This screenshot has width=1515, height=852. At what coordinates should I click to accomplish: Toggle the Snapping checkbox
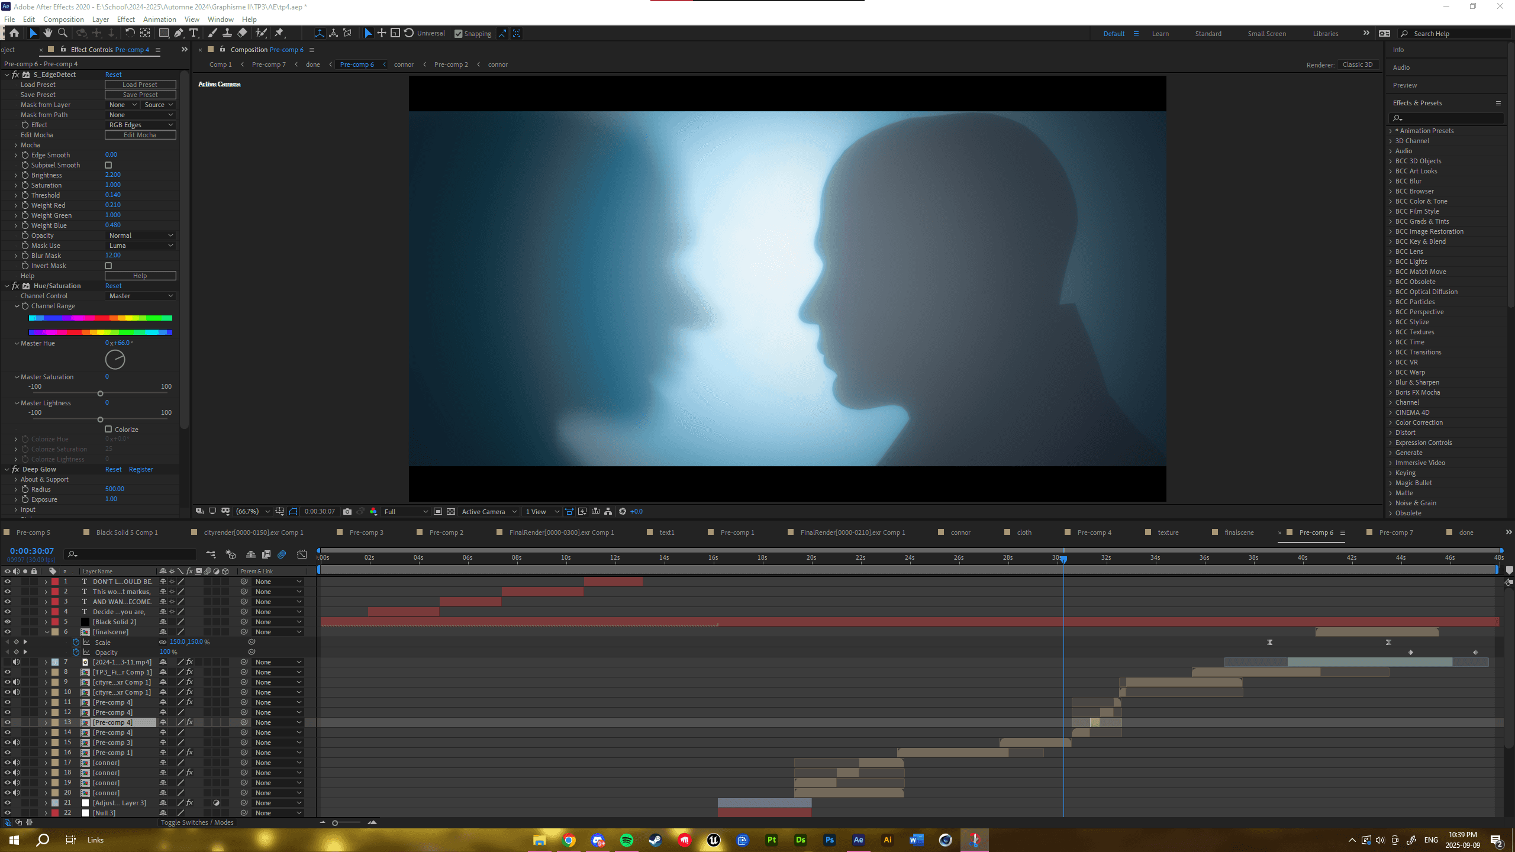coord(459,34)
